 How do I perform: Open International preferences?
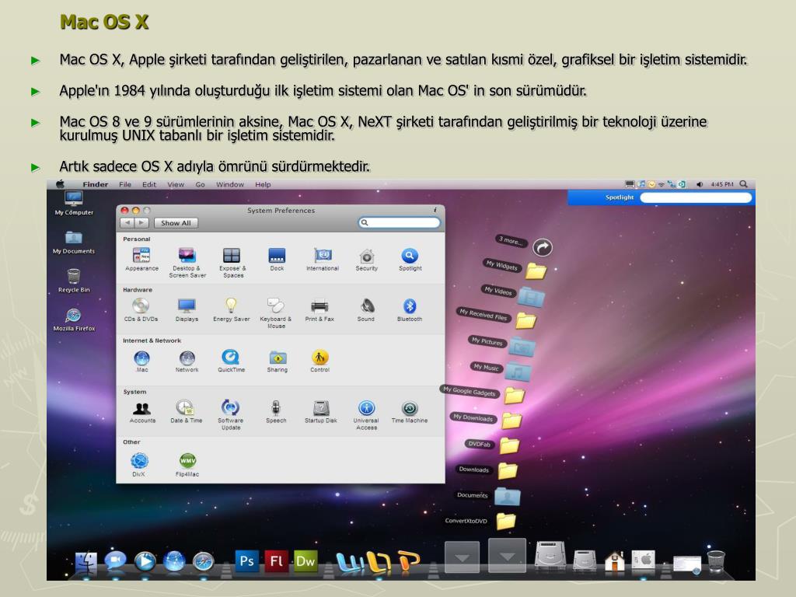323,259
